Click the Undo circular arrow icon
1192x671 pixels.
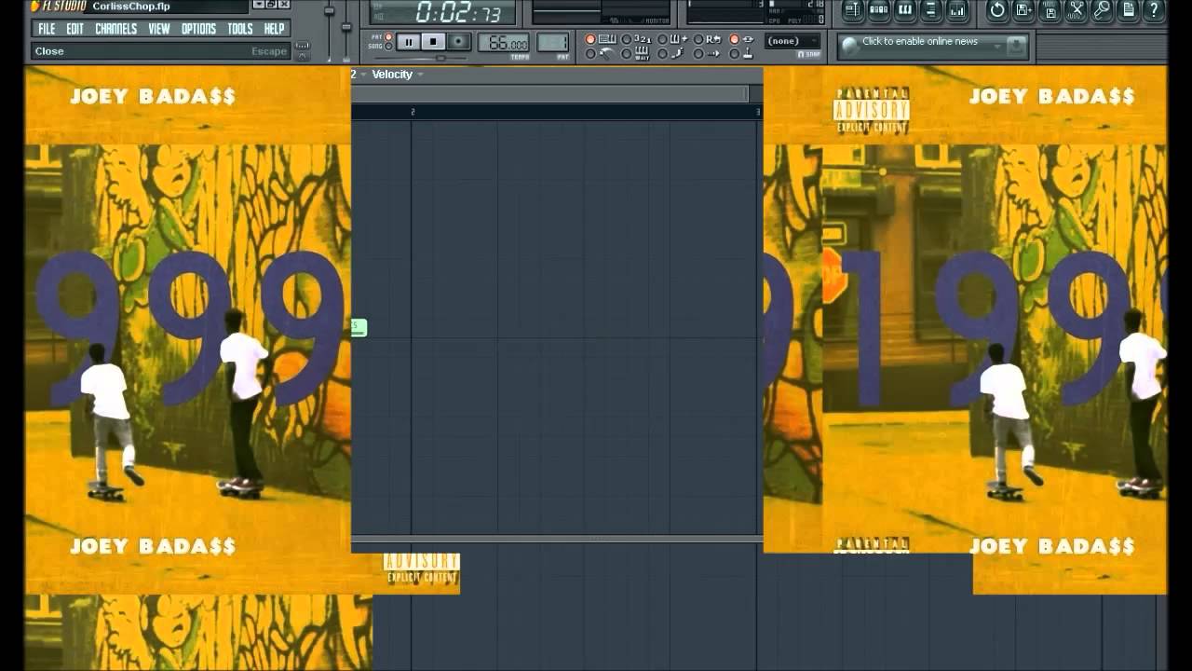pos(997,10)
